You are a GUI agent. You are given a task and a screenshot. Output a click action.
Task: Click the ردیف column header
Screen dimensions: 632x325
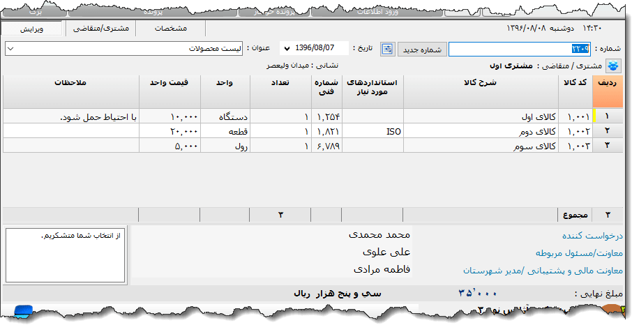608,91
